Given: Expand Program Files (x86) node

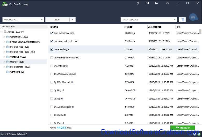Looking at the screenshot, I should (4, 52).
